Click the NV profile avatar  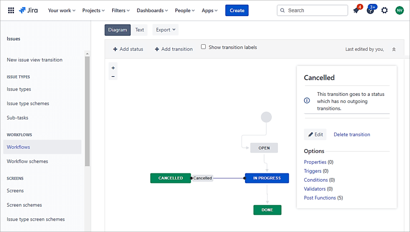pyautogui.click(x=399, y=10)
